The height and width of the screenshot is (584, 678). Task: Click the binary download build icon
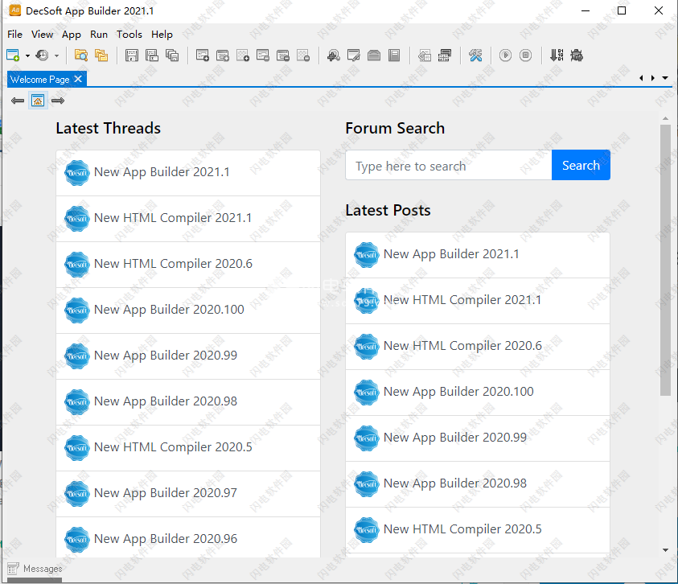point(557,56)
